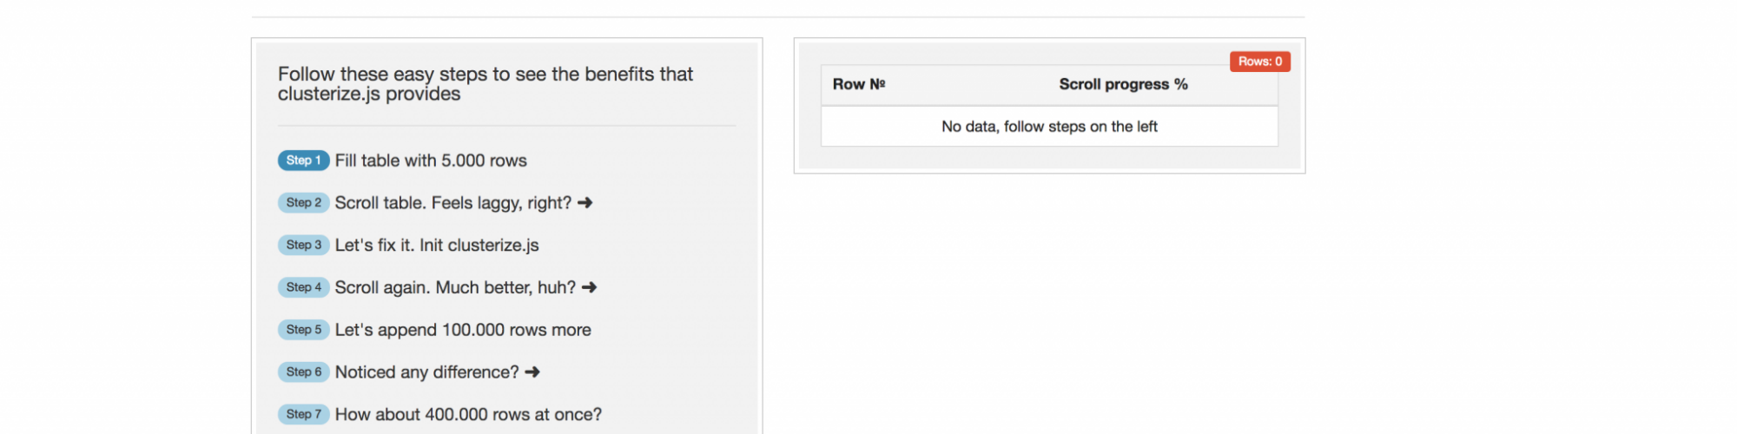Click the Step 5 badge
This screenshot has width=1737, height=434.
303,330
